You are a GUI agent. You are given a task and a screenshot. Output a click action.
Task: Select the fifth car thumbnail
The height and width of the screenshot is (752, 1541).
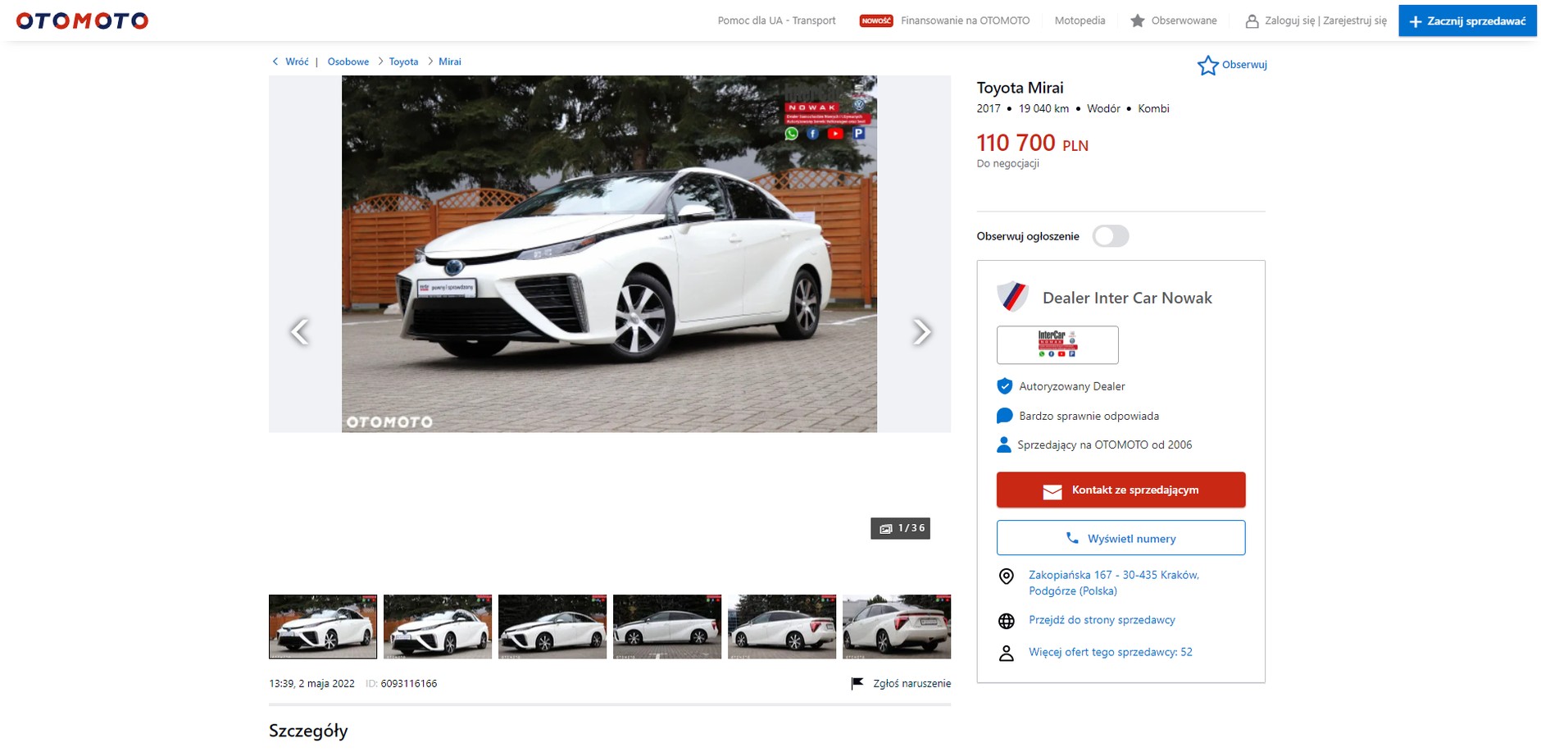782,627
